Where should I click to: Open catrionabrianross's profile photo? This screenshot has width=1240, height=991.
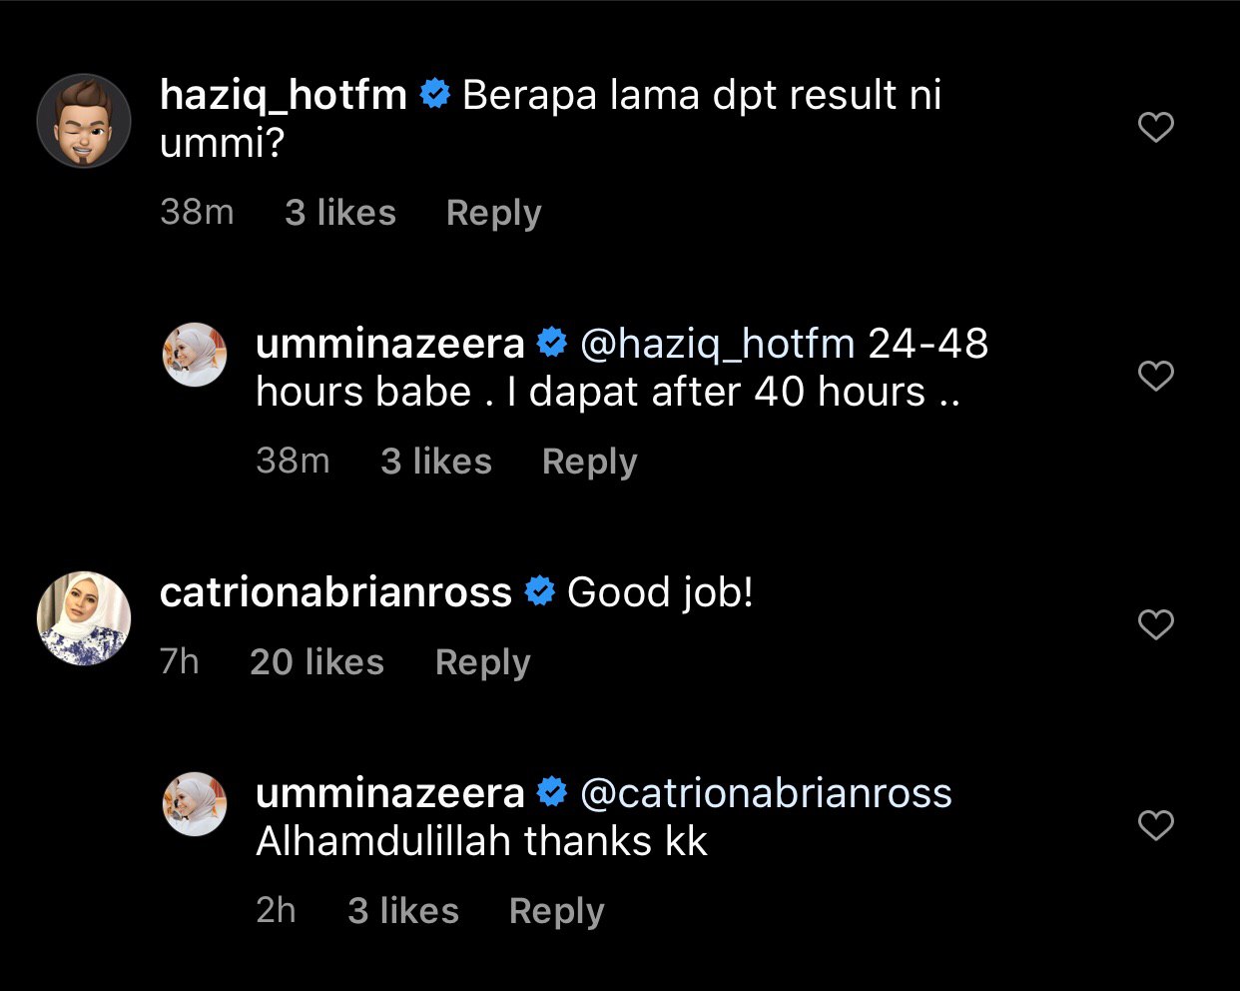pos(84,618)
